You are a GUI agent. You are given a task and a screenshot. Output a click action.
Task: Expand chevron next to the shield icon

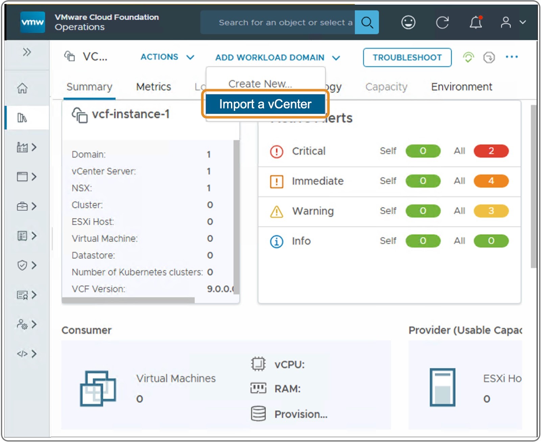[x=34, y=265]
